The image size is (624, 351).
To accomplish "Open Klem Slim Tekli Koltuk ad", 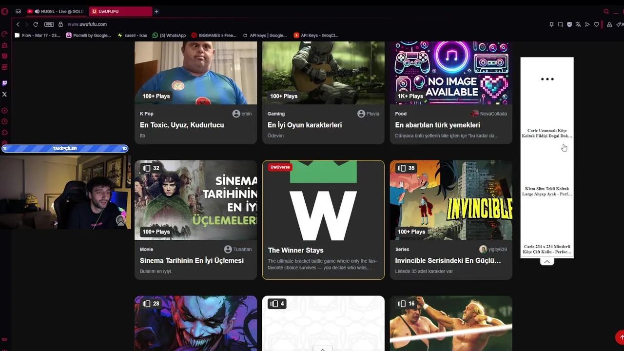I will [x=547, y=191].
